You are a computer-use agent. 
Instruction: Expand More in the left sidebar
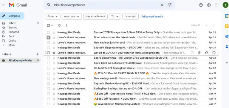click(12, 45)
